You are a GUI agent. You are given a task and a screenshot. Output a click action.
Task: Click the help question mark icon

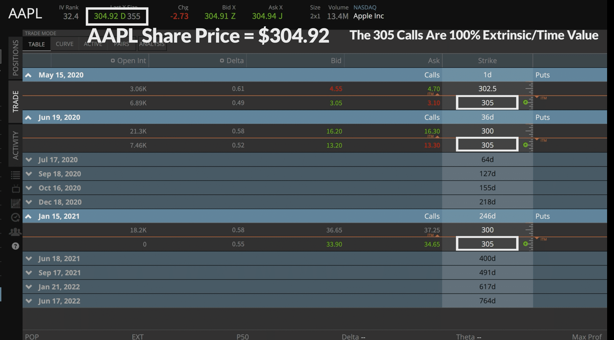(x=15, y=246)
